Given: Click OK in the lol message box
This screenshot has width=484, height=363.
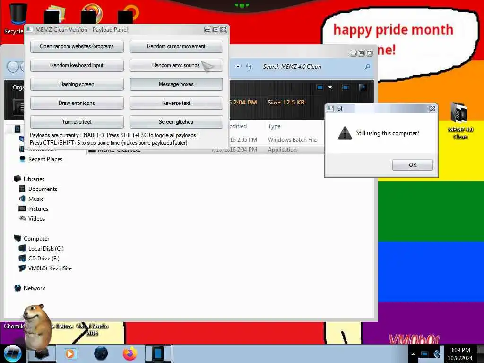Looking at the screenshot, I should 412,165.
